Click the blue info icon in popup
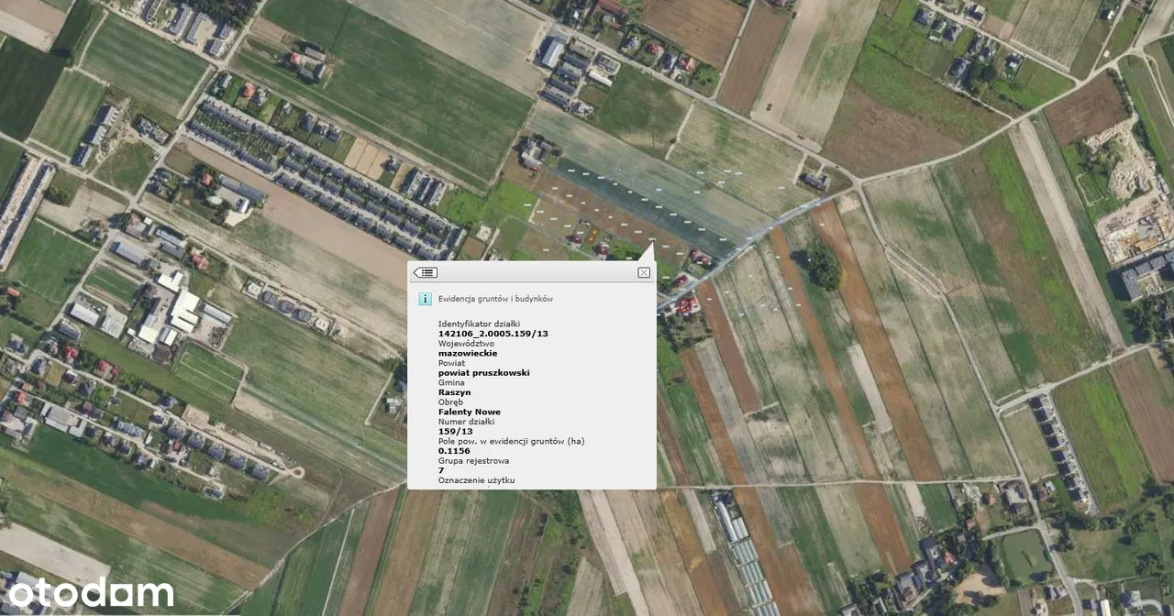Image resolution: width=1174 pixels, height=616 pixels. click(x=425, y=299)
